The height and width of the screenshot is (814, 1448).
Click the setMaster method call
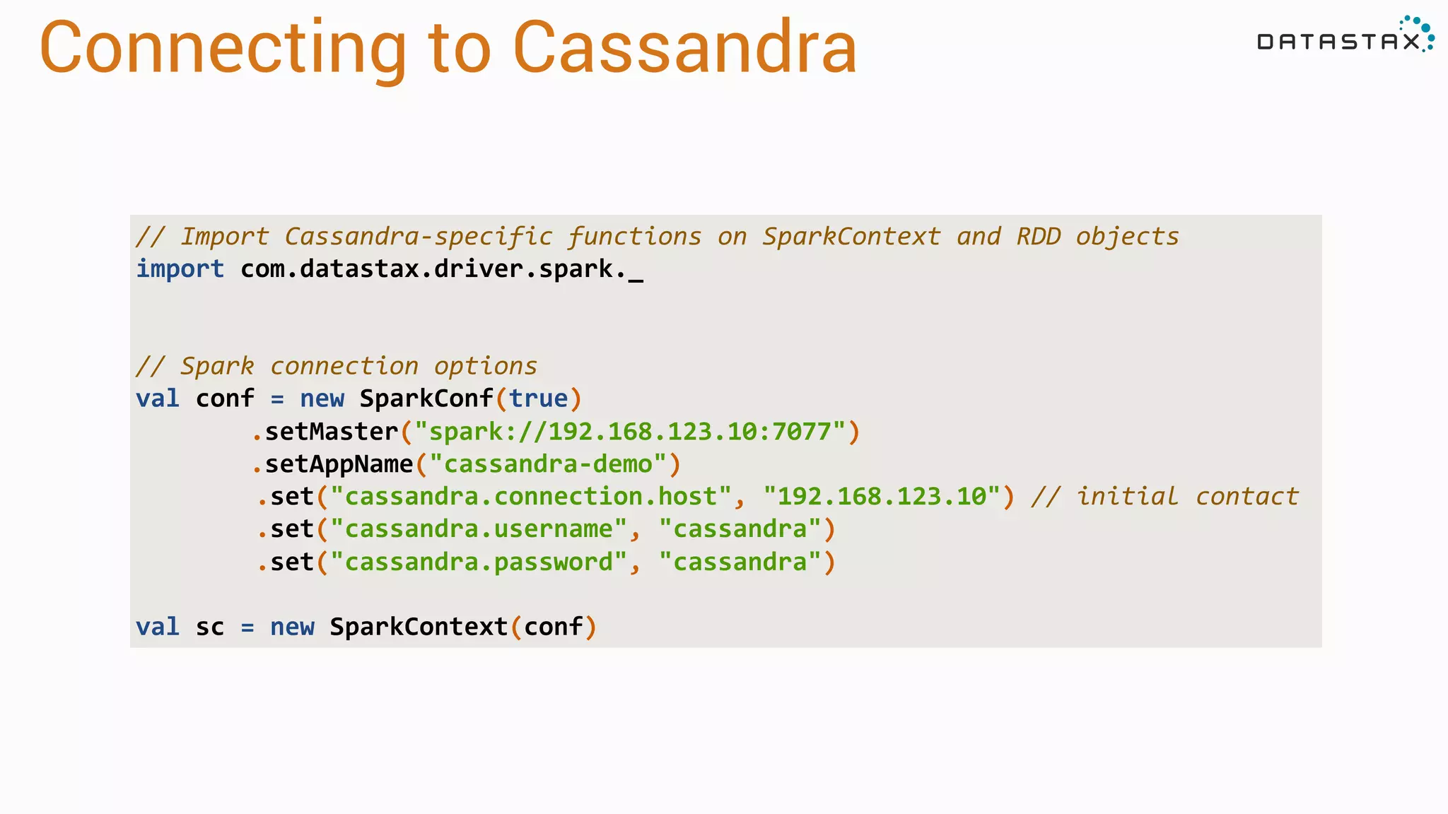pyautogui.click(x=331, y=431)
